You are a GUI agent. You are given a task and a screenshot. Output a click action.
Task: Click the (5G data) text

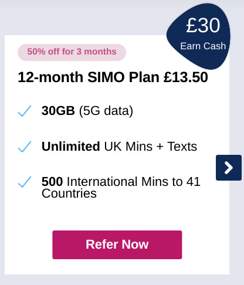(106, 111)
